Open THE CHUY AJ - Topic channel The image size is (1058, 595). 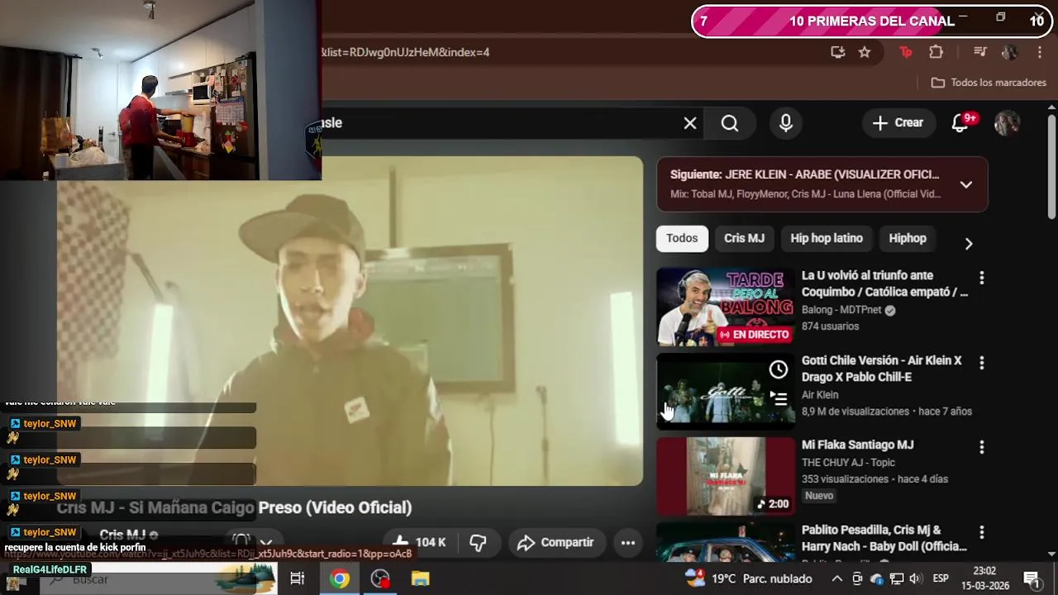point(848,463)
